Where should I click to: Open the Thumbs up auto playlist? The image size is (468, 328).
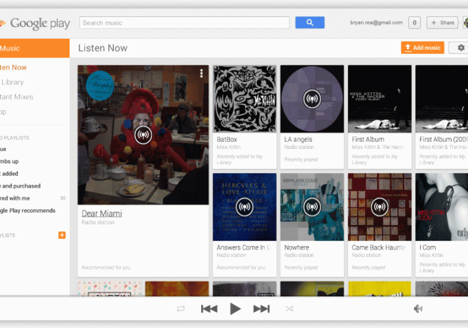[9, 161]
